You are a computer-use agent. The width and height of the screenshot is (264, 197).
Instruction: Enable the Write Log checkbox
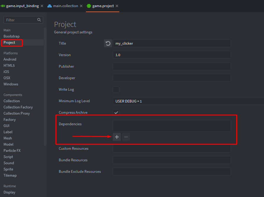point(116,89)
